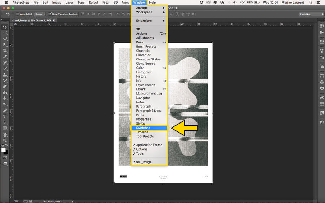Choose Swatches from the Window menu
The image size is (325, 203).
(x=149, y=128)
